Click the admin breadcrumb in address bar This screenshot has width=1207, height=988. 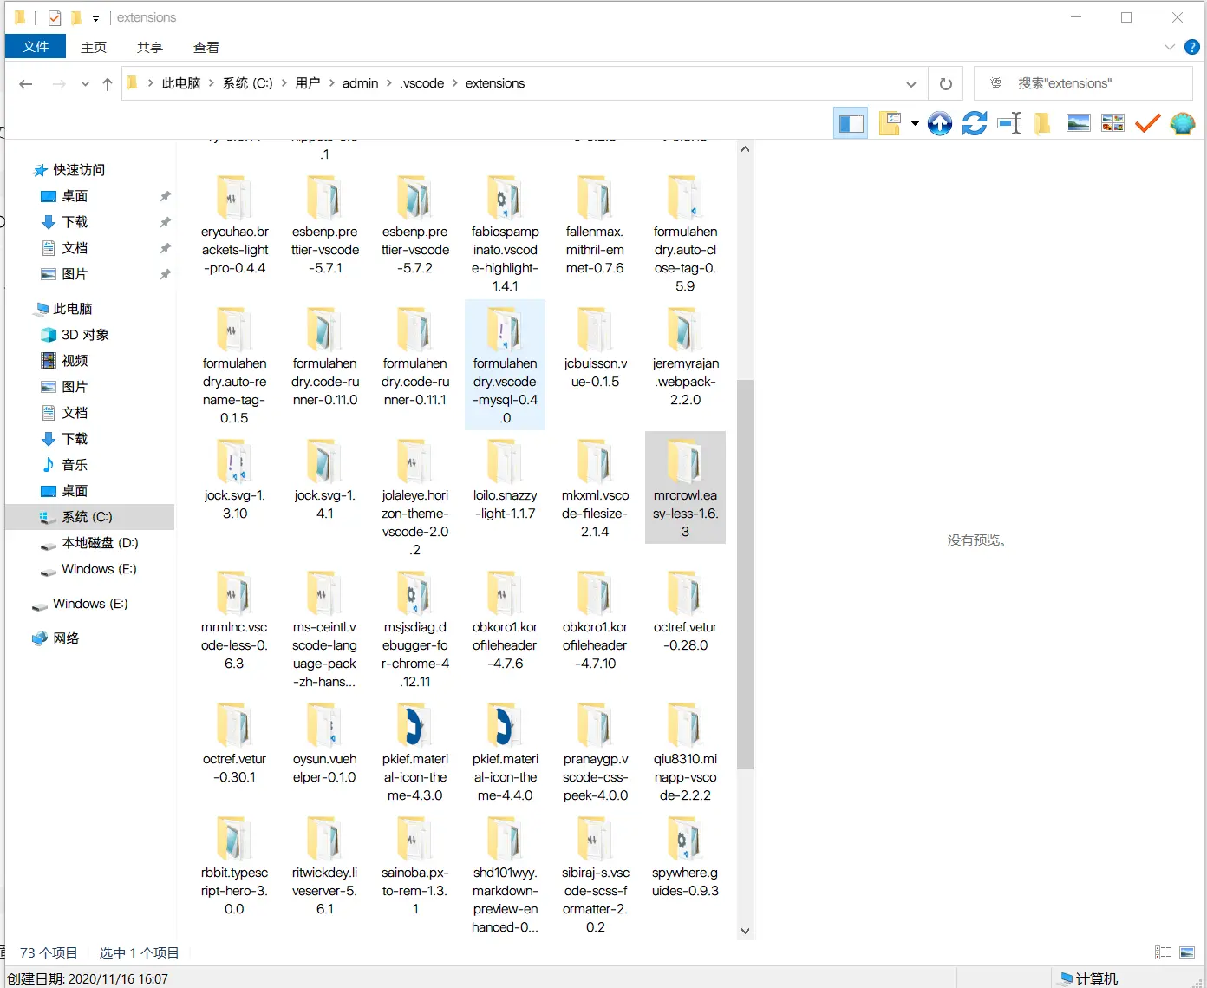pos(360,83)
